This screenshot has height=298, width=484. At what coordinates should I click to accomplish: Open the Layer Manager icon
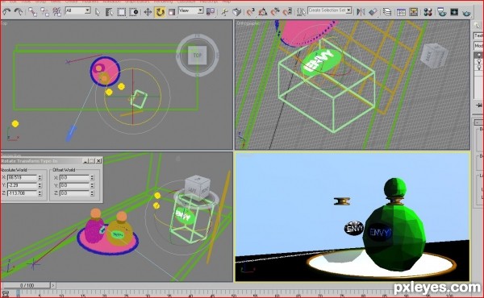click(387, 12)
